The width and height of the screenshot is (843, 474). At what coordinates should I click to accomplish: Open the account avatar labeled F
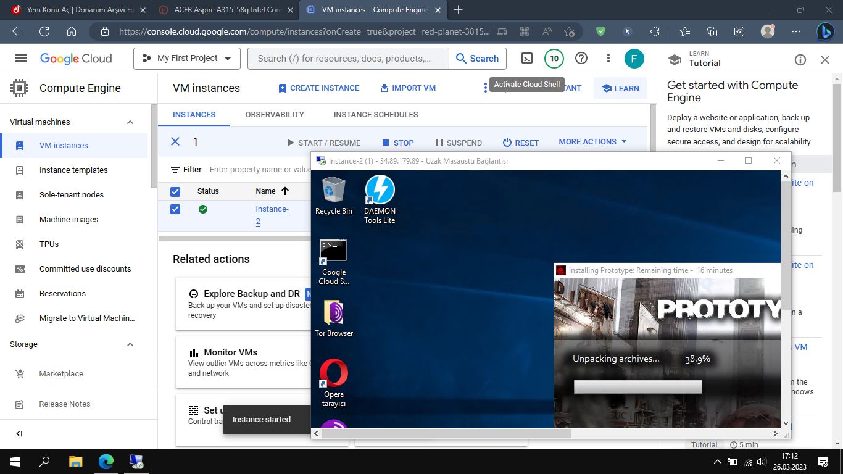pyautogui.click(x=634, y=59)
